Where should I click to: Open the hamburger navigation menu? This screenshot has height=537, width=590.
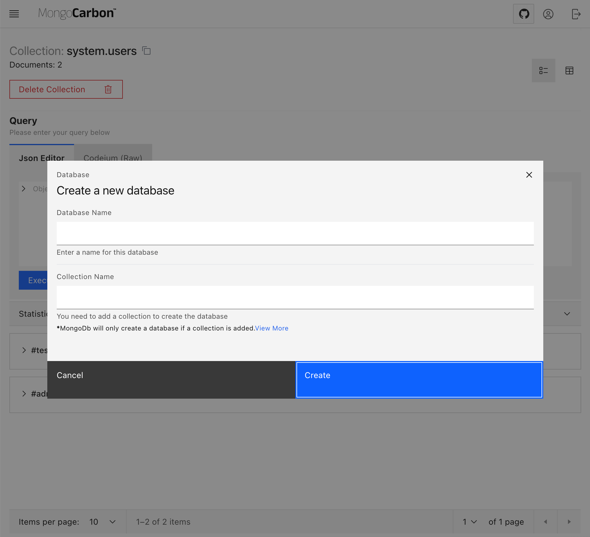pos(14,14)
